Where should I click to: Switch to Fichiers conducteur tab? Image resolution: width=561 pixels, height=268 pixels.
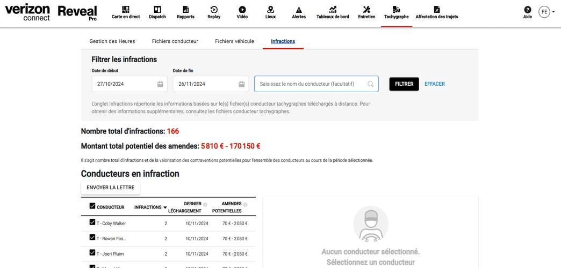click(175, 41)
